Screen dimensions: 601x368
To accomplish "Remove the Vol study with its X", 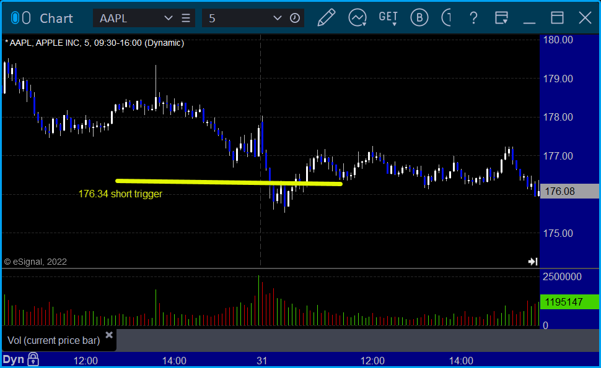I will (109, 335).
